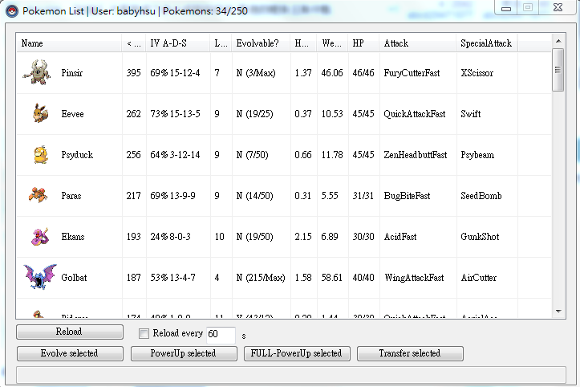The height and width of the screenshot is (387, 580).
Task: Sort by the We... weight column header
Action: tap(332, 43)
